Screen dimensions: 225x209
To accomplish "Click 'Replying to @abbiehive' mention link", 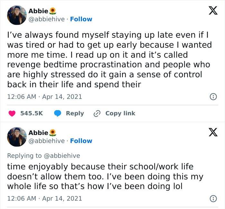I will (62, 156).
